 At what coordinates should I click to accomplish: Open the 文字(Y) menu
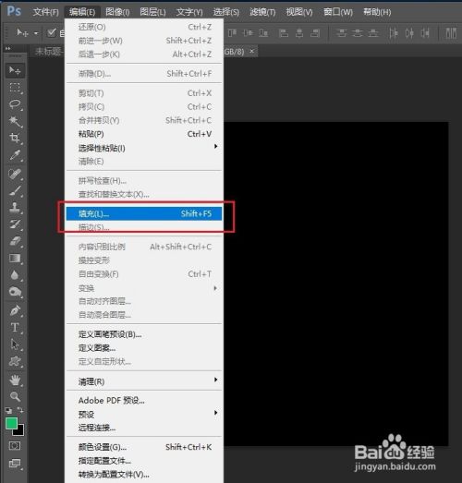click(x=189, y=12)
